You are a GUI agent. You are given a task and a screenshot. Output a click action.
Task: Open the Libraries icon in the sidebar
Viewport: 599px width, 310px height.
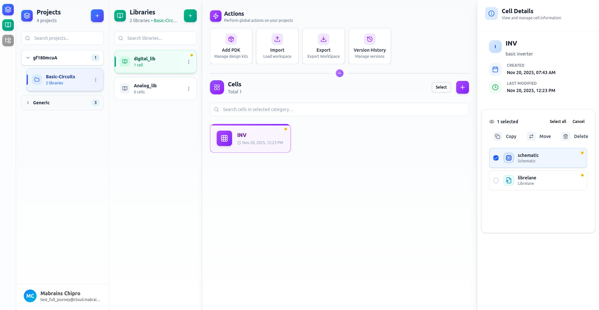coord(8,25)
